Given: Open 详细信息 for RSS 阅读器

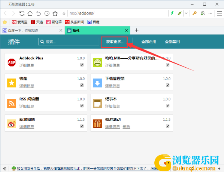Looking at the screenshot, I should pos(27,106).
